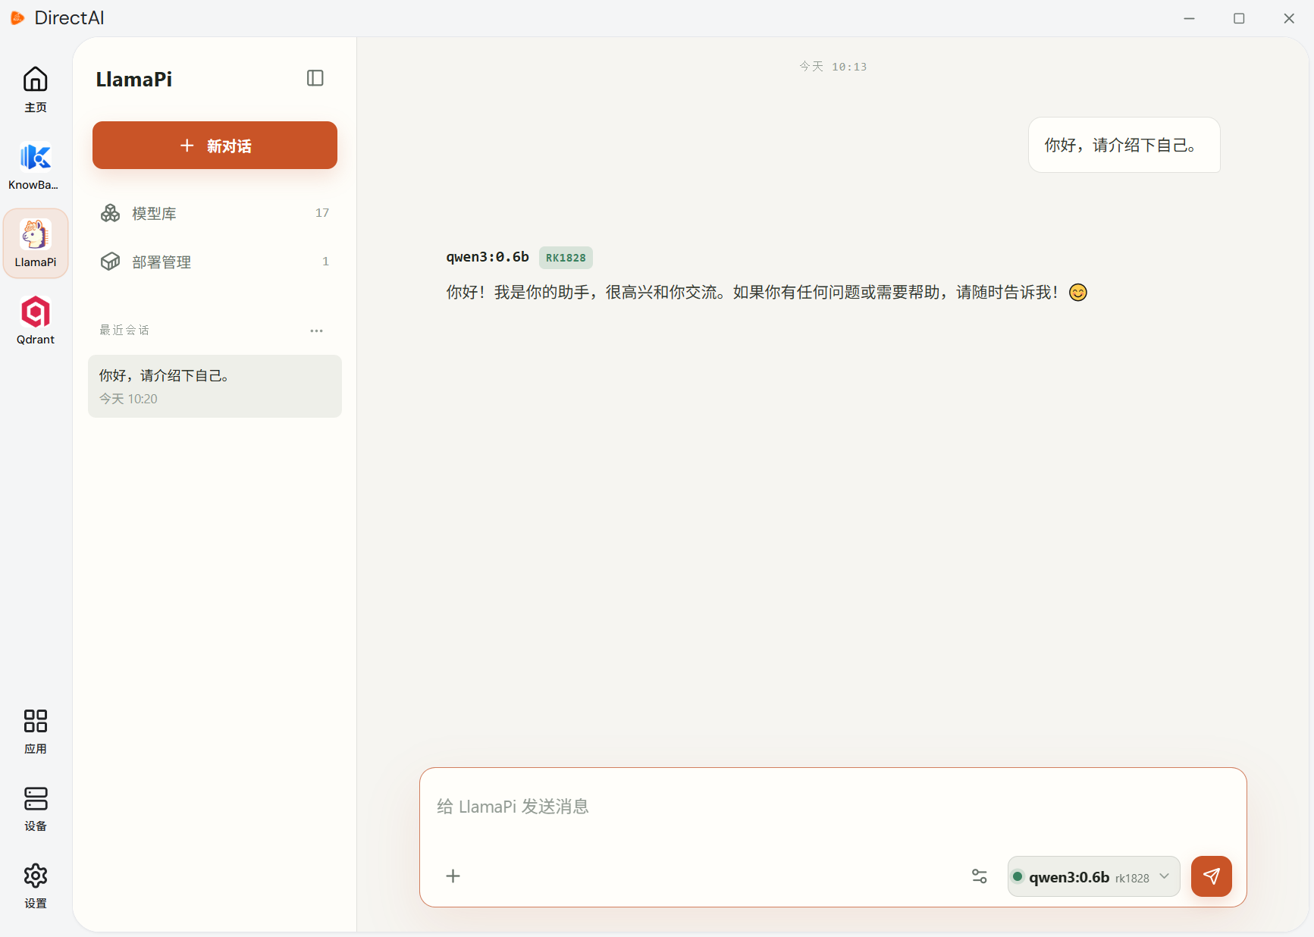This screenshot has height=937, width=1314.
Task: Open recent conversations more options
Action: coord(316,331)
